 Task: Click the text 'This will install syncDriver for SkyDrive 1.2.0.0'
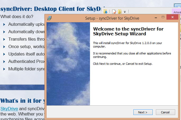pos(128,45)
